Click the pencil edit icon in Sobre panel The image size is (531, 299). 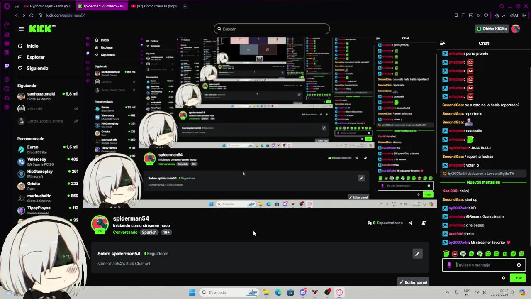click(x=417, y=254)
